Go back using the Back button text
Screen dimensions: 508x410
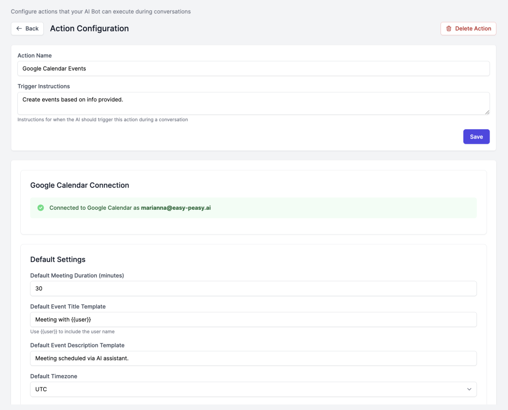[32, 29]
